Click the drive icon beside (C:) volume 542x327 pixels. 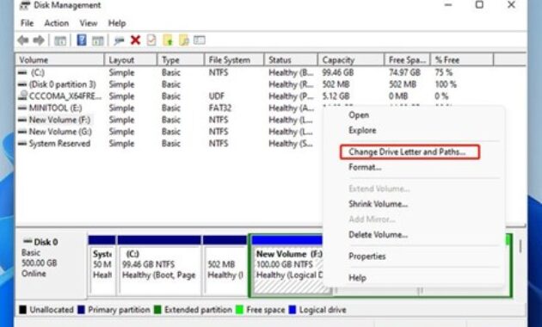[x=22, y=72]
